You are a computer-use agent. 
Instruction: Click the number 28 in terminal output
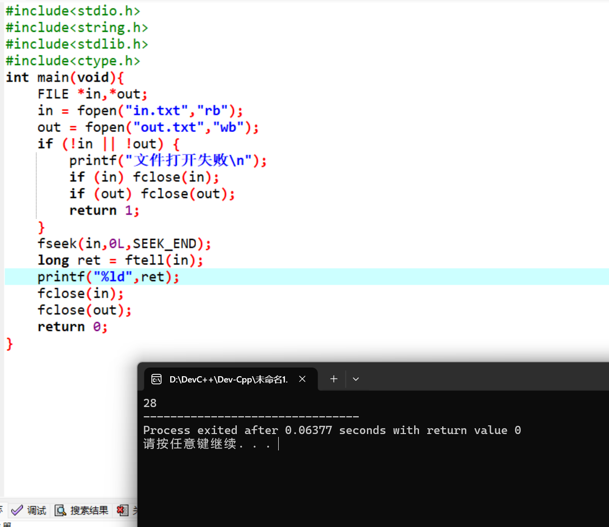pos(149,403)
